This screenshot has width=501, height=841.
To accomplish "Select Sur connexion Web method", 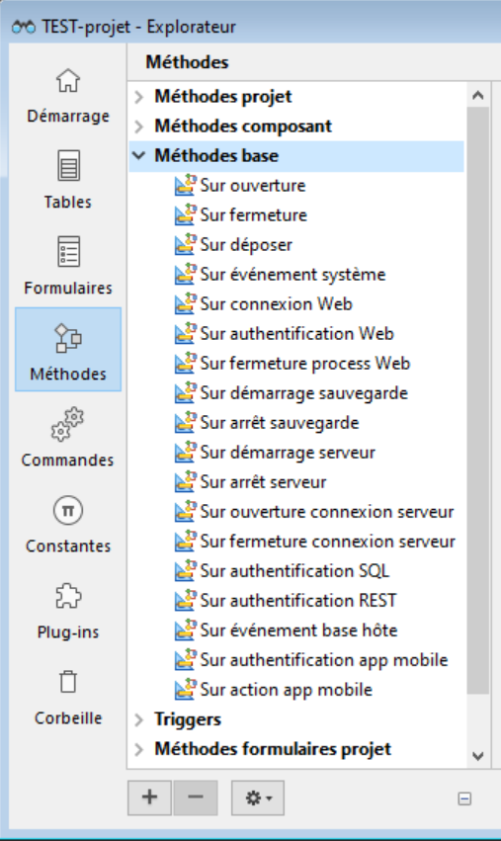I will [x=277, y=304].
